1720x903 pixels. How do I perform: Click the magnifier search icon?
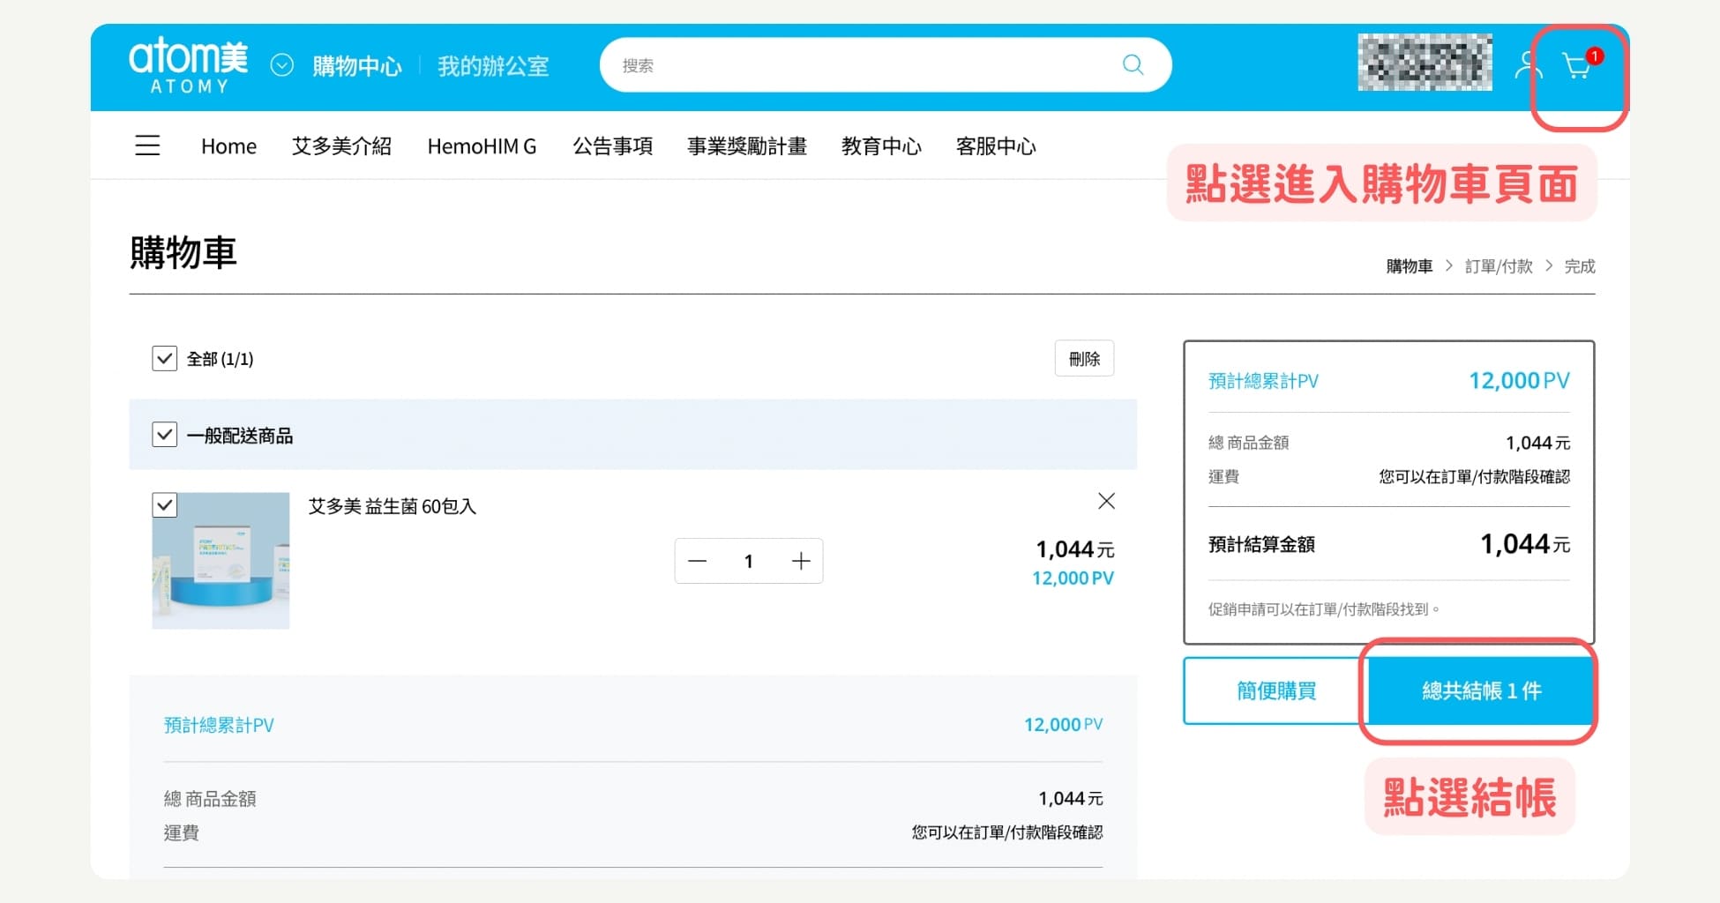[1133, 65]
